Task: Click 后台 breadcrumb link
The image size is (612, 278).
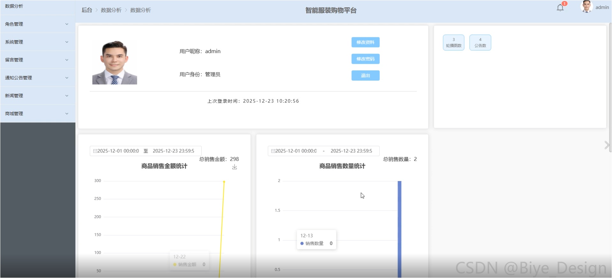Action: pos(87,10)
